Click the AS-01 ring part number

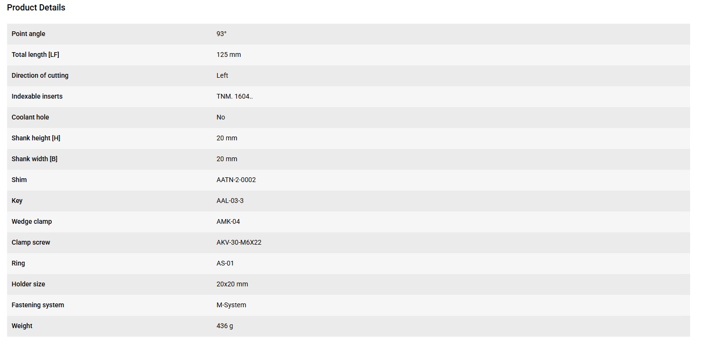225,263
